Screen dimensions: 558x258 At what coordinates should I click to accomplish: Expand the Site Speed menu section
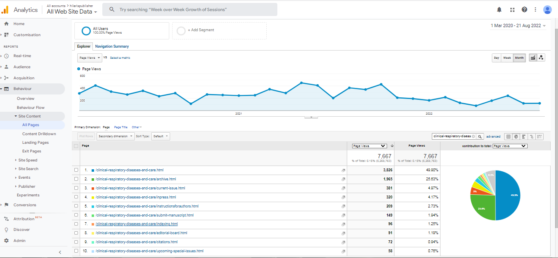tap(28, 160)
